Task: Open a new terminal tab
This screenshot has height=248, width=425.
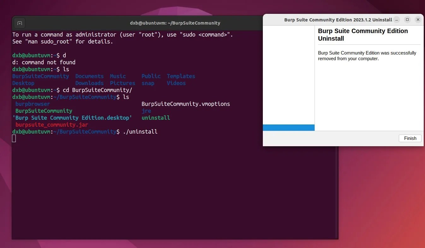Action: (19, 23)
